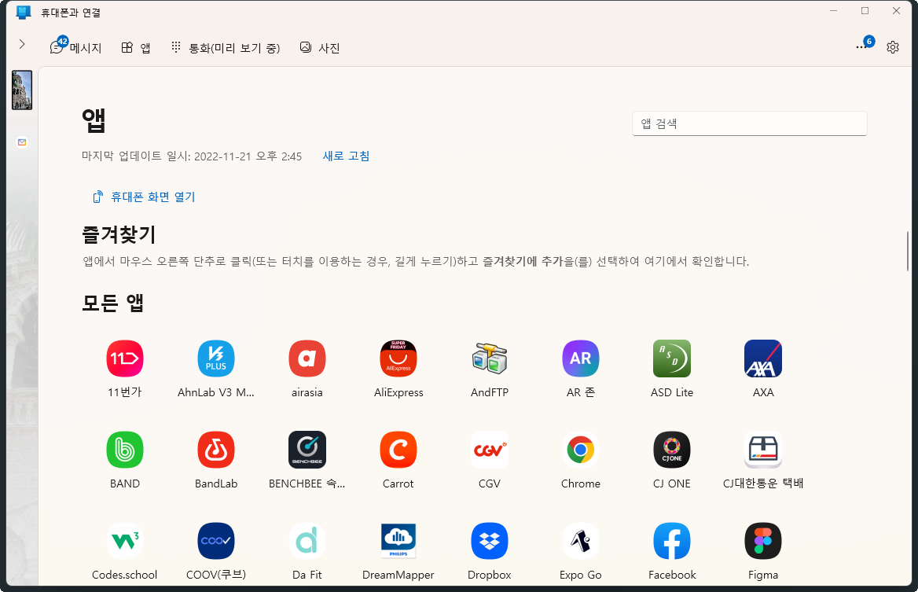This screenshot has width=918, height=592.
Task: Launch the AXA app
Action: click(763, 359)
